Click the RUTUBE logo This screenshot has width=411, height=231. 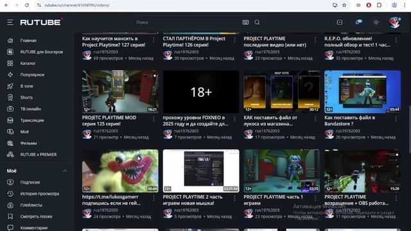tap(41, 22)
